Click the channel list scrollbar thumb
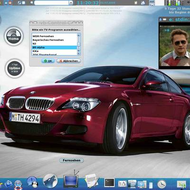This screenshot has width=190, height=190. pyautogui.click(x=79, y=44)
